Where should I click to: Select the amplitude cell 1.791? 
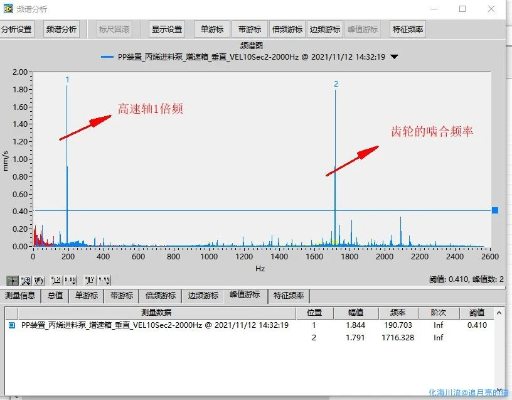[355, 338]
